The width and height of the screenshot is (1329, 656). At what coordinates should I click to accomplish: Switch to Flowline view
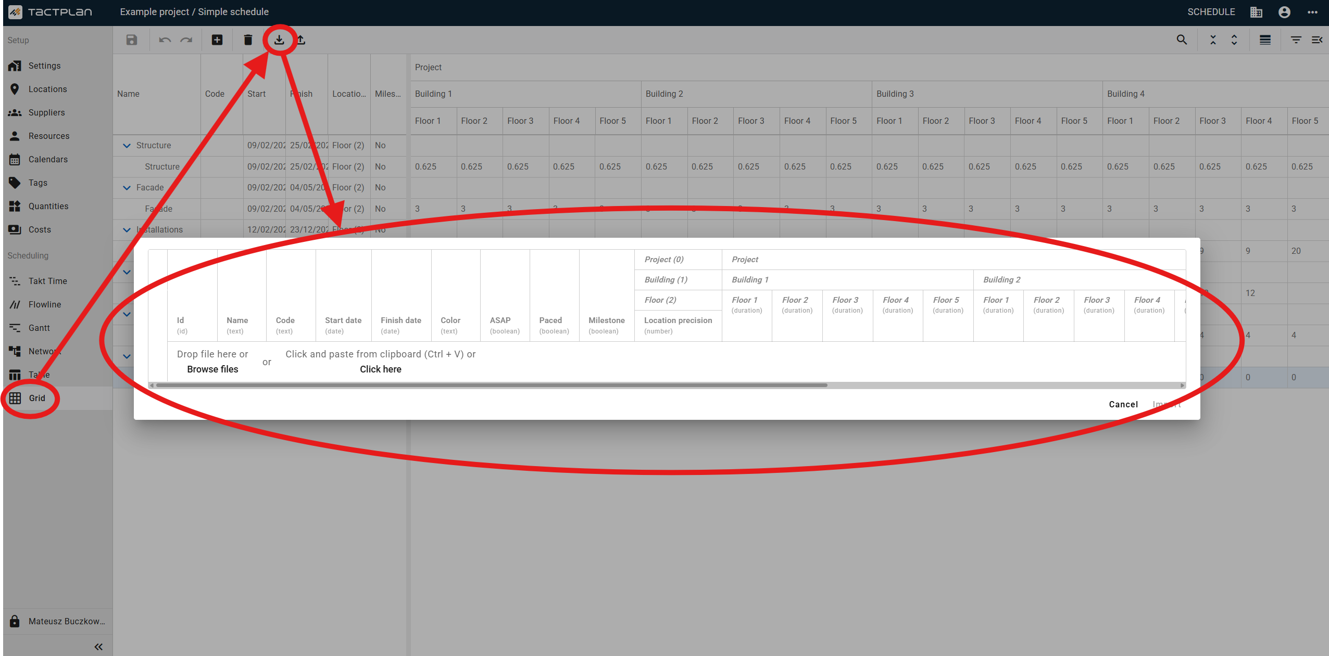(58, 304)
